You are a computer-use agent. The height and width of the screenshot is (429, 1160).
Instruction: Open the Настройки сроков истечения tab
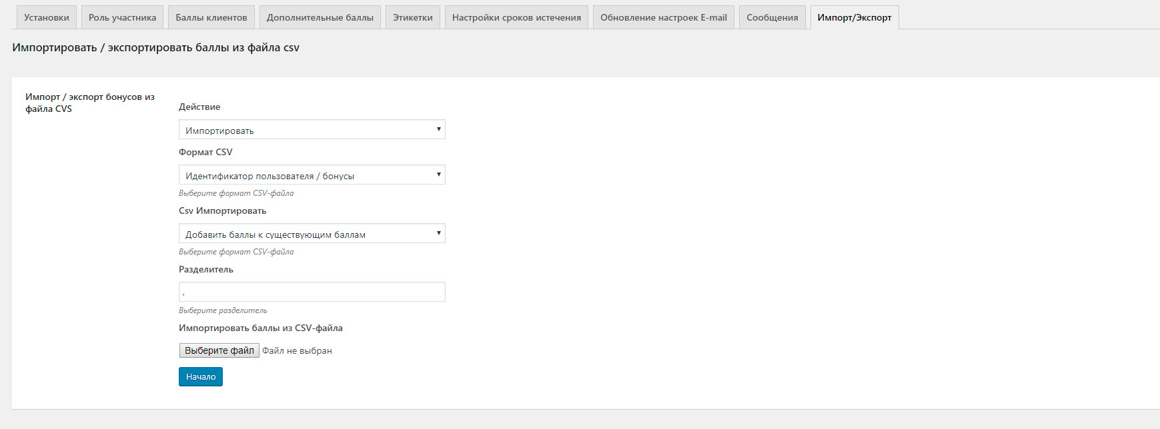pyautogui.click(x=516, y=17)
